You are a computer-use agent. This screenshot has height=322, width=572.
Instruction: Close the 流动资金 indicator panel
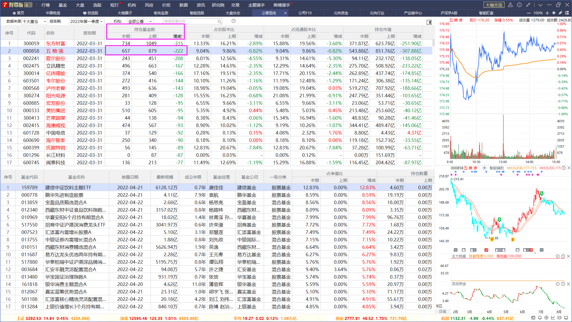point(568,284)
